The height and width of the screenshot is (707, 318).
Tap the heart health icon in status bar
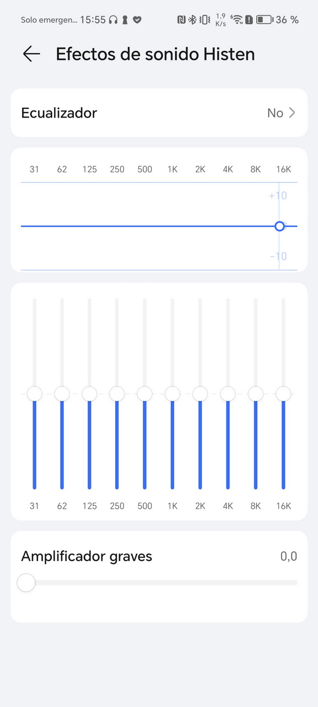137,20
